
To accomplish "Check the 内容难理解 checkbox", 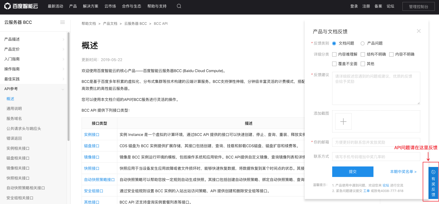I will [334, 54].
